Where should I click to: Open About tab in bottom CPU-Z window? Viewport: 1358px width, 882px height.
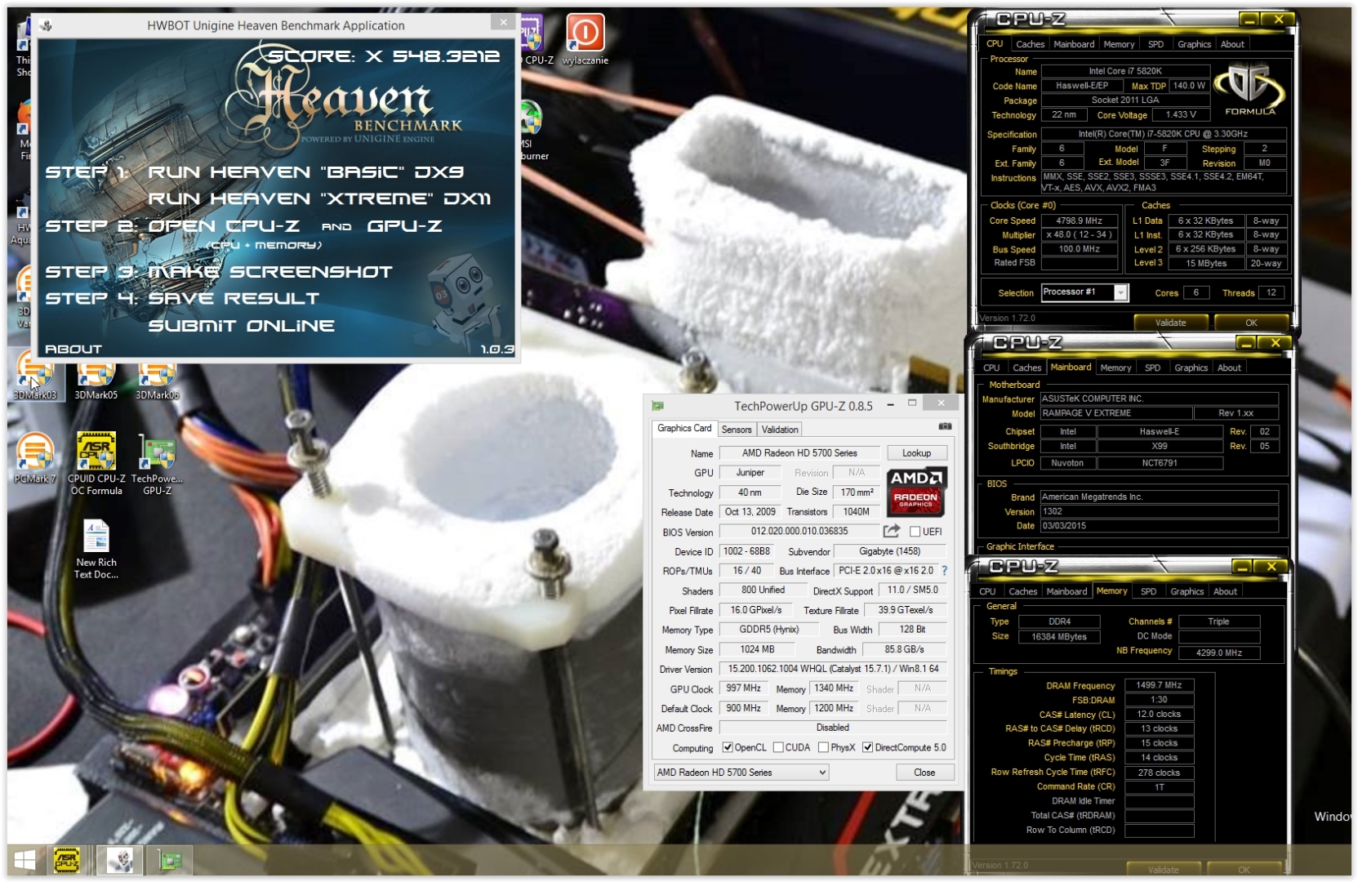pyautogui.click(x=1225, y=591)
